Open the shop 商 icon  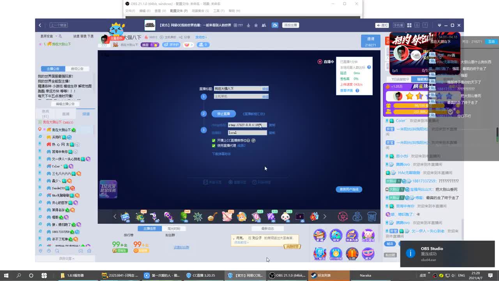[x=372, y=216]
